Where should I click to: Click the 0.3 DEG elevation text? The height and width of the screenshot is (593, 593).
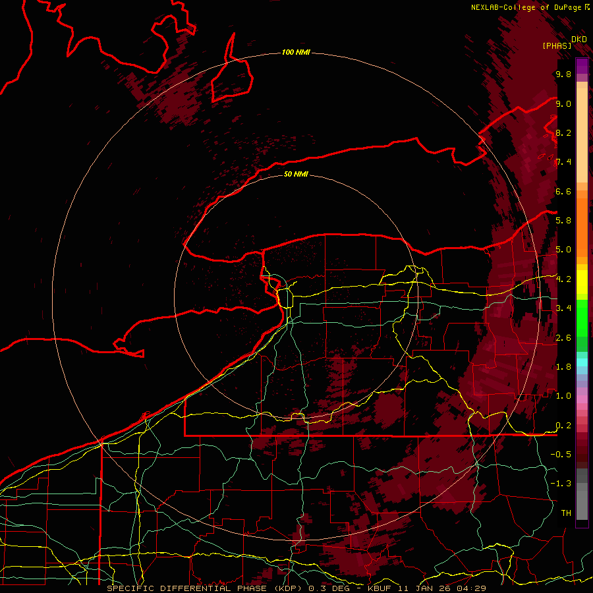(x=329, y=588)
